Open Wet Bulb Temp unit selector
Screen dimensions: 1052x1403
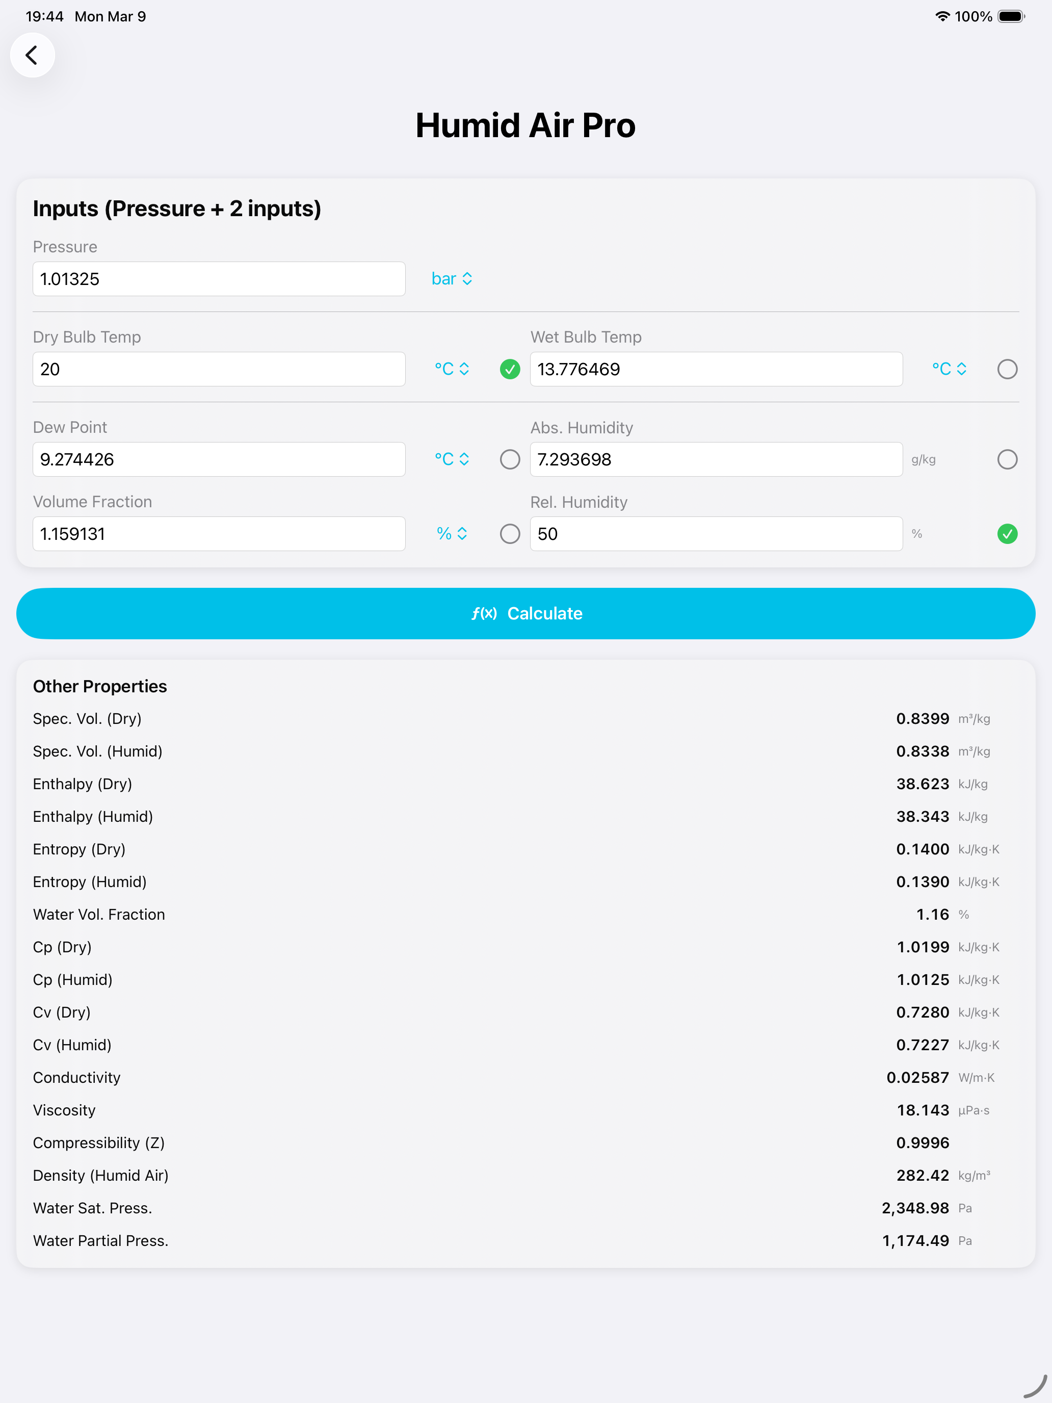coord(949,369)
